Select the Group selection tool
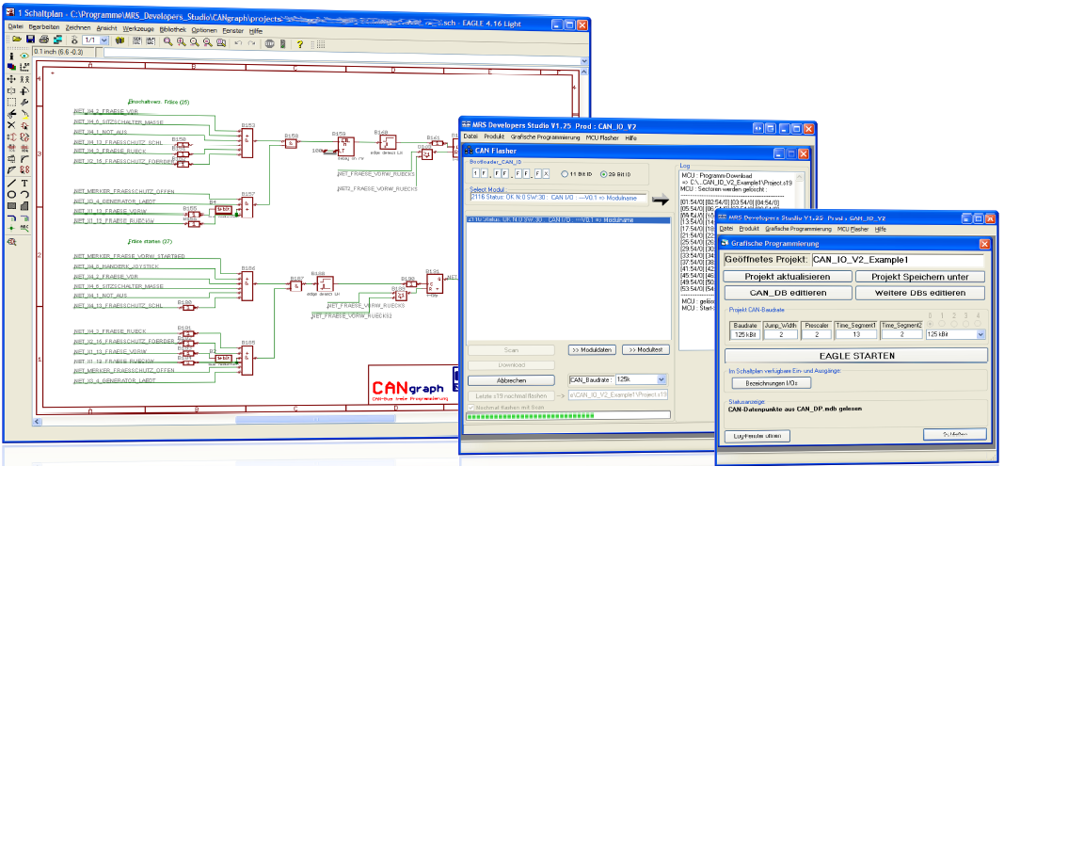This screenshot has height=868, width=1084. point(11,102)
